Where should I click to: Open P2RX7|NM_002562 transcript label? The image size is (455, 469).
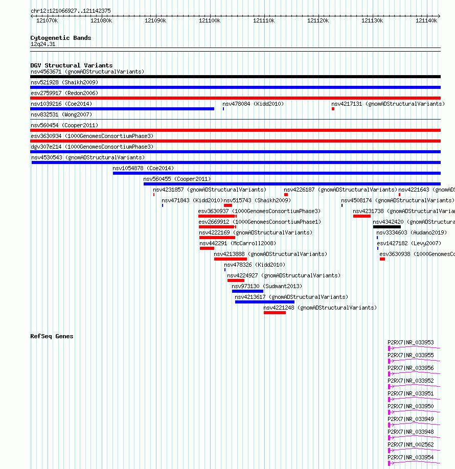coord(411,445)
